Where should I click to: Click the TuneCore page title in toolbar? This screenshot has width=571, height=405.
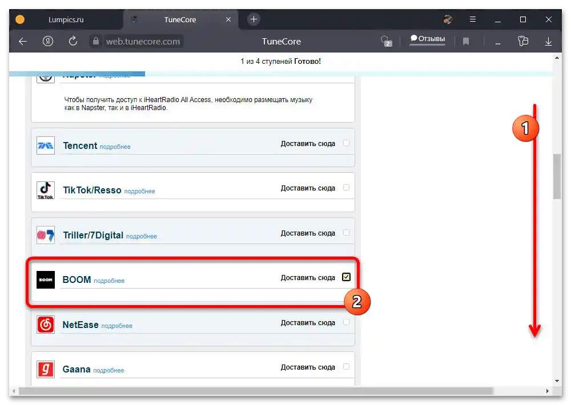282,42
